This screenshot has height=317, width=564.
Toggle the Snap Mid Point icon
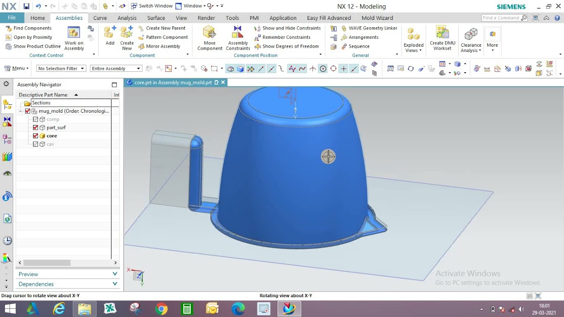(x=271, y=69)
